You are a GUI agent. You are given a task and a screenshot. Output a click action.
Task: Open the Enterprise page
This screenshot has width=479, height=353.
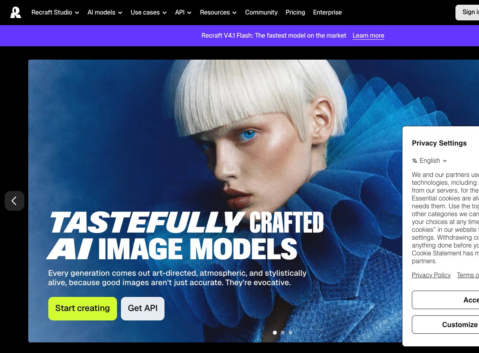[x=327, y=13]
